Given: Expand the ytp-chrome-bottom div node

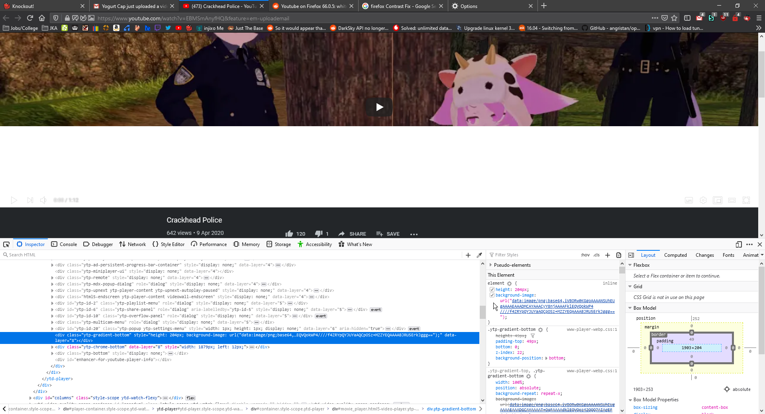Looking at the screenshot, I should click(x=52, y=347).
